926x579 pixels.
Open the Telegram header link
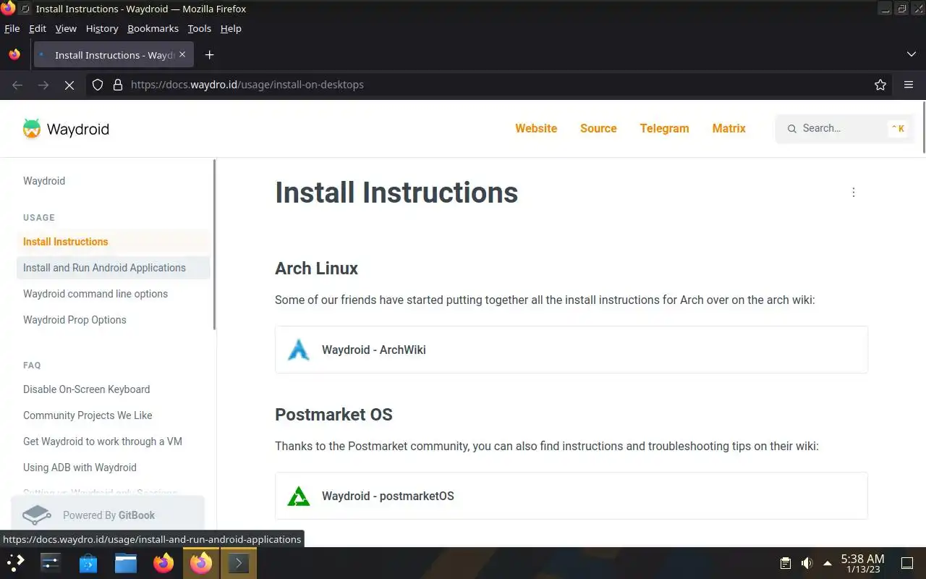tap(664, 128)
